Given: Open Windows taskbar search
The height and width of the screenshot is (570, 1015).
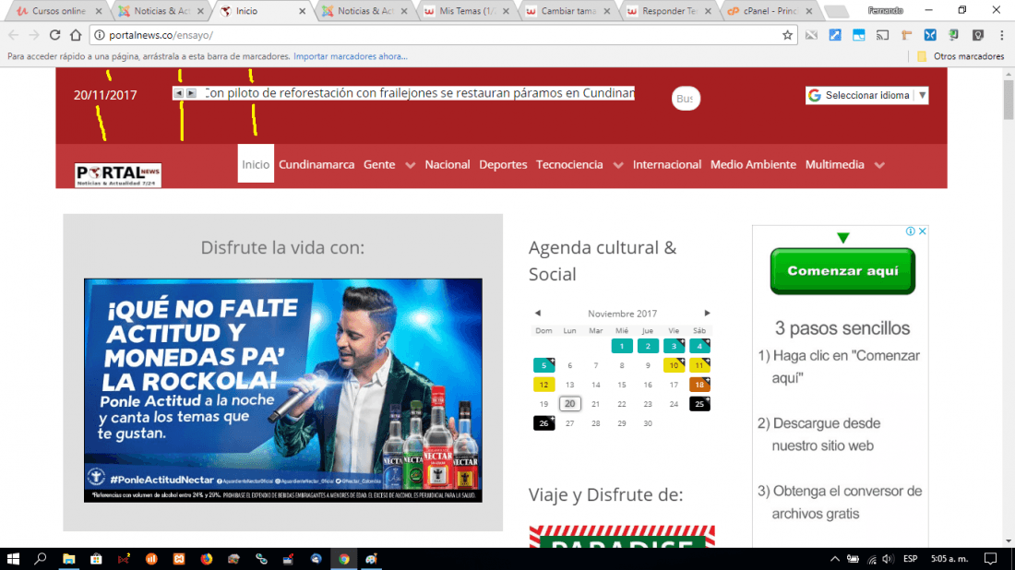Looking at the screenshot, I should click(40, 558).
